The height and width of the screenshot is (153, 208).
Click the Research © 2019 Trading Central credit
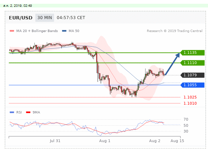[175, 31]
